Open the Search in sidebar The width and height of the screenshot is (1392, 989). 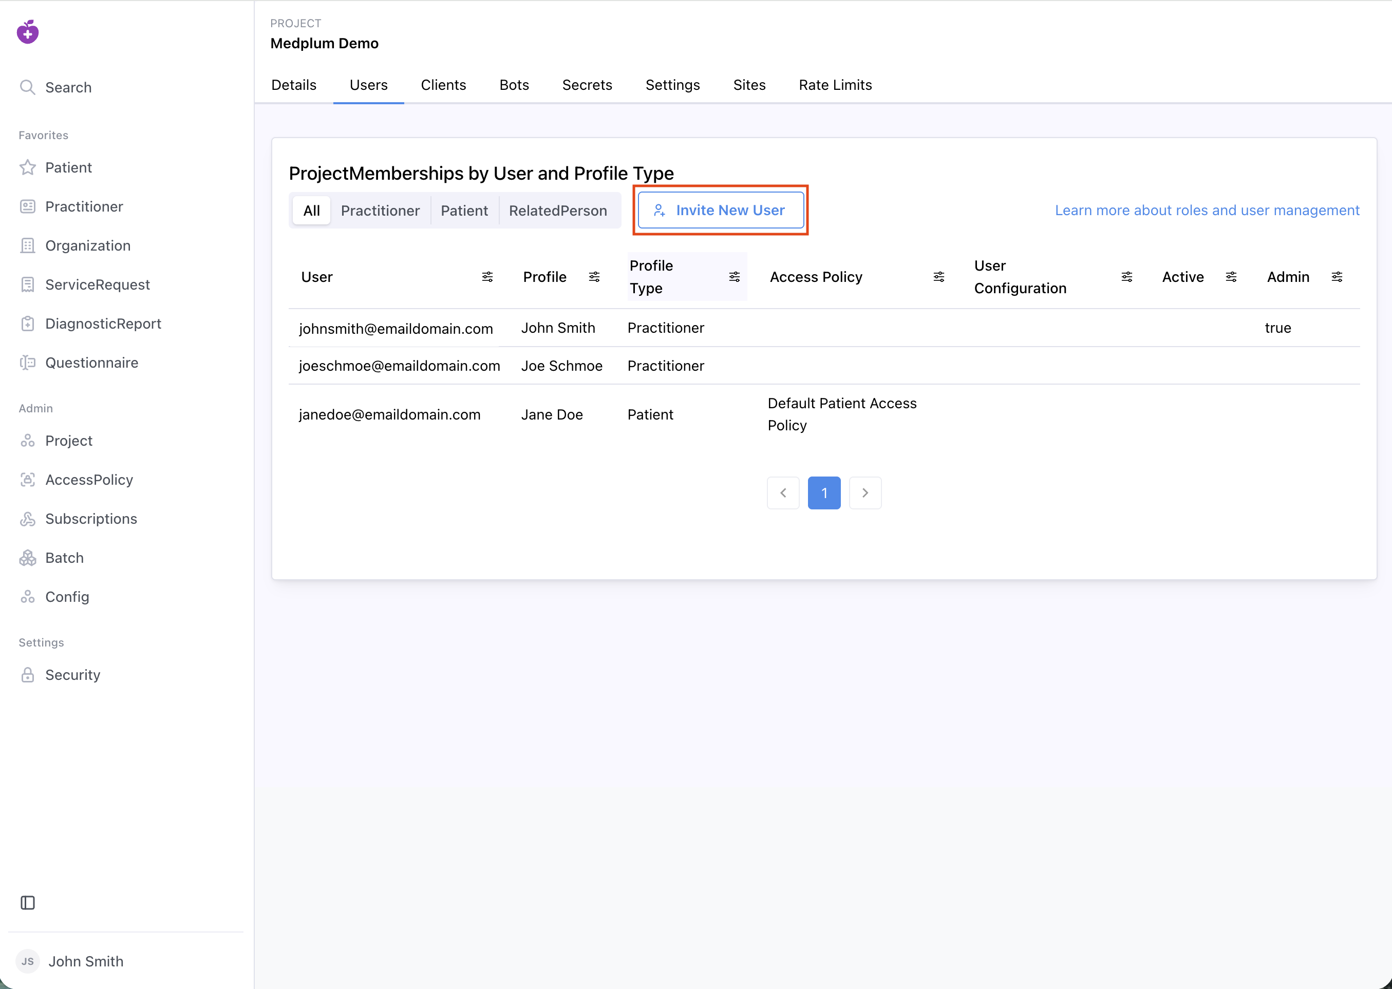coord(56,87)
